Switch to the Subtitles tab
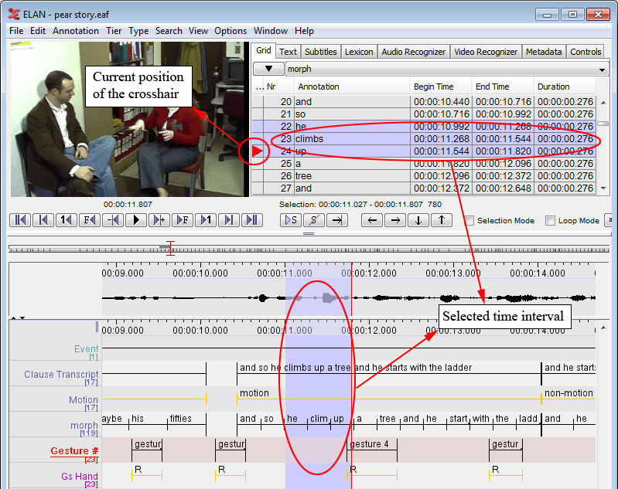618x489 pixels. click(320, 52)
